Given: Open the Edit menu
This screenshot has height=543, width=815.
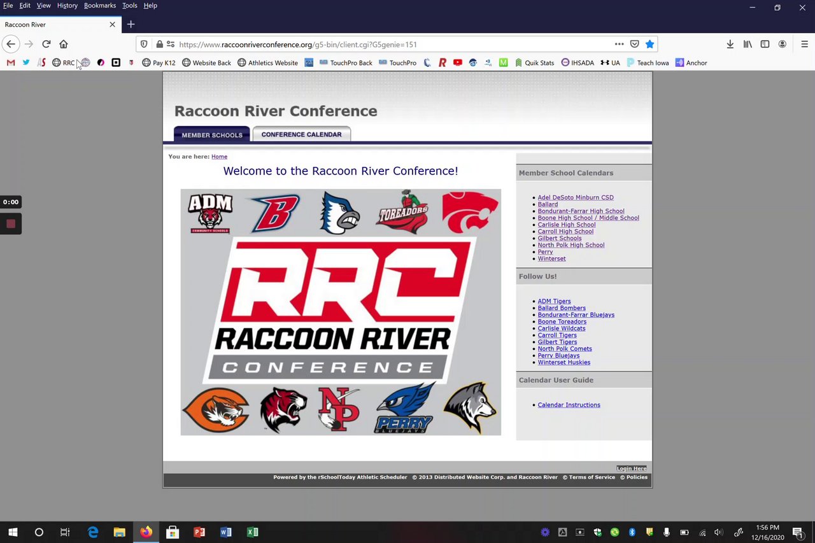Looking at the screenshot, I should point(25,5).
